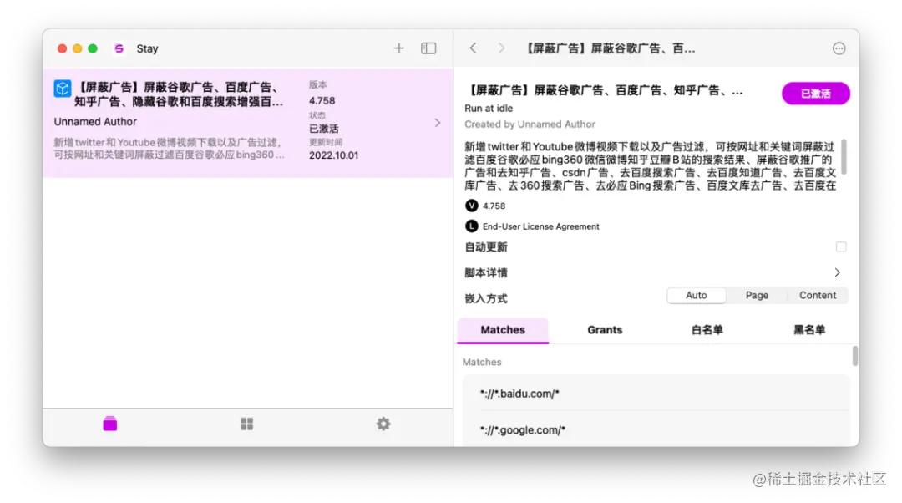This screenshot has width=902, height=503.
Task: Select the *://*.baidu.com/* match entry
Action: [656, 394]
